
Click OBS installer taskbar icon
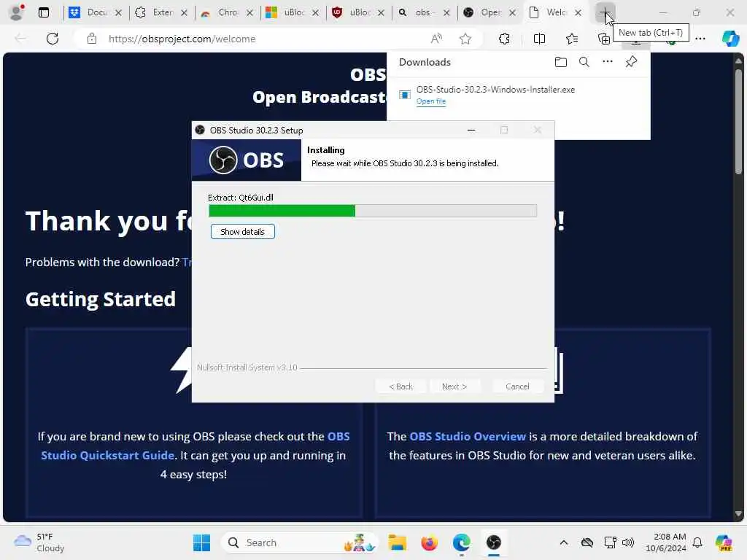[x=494, y=542]
